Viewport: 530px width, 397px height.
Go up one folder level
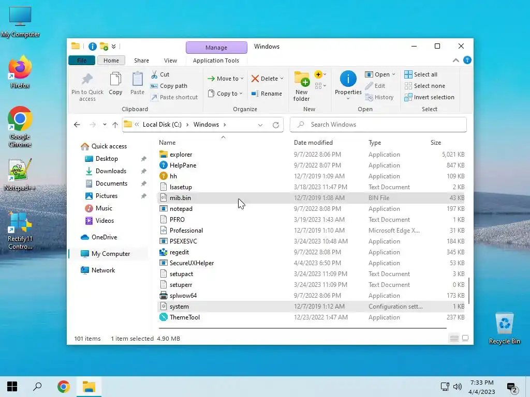coord(115,125)
